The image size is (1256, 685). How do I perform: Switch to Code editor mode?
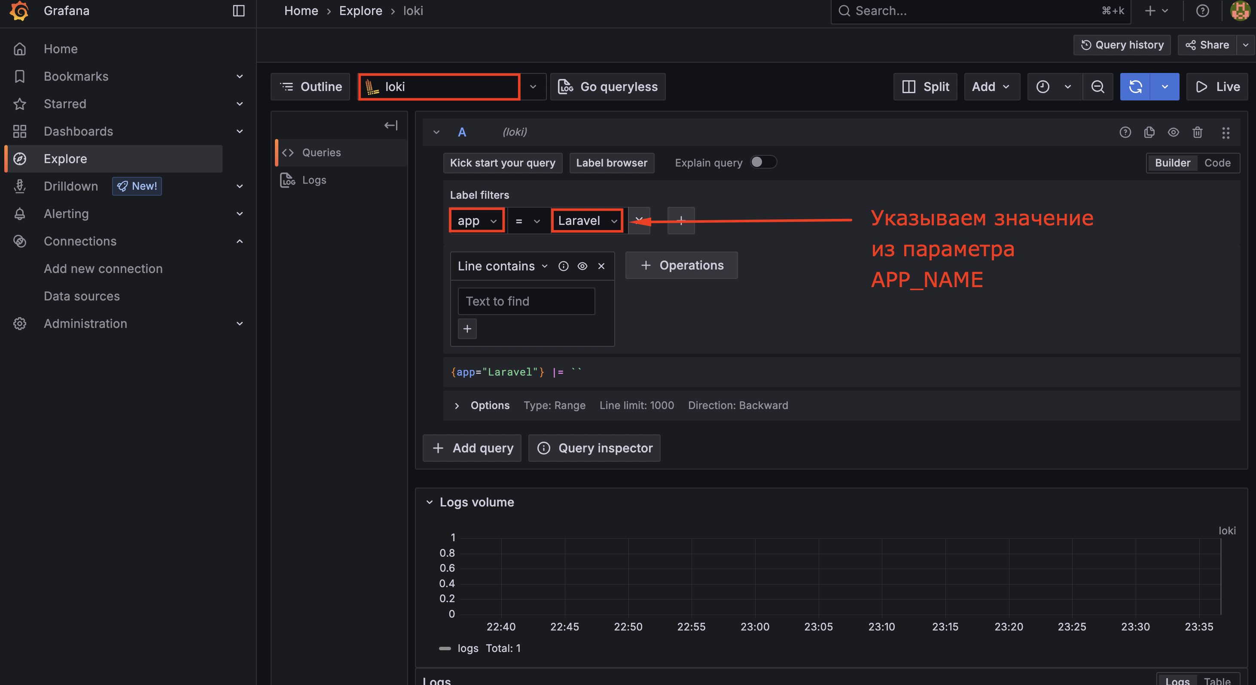[x=1217, y=163]
